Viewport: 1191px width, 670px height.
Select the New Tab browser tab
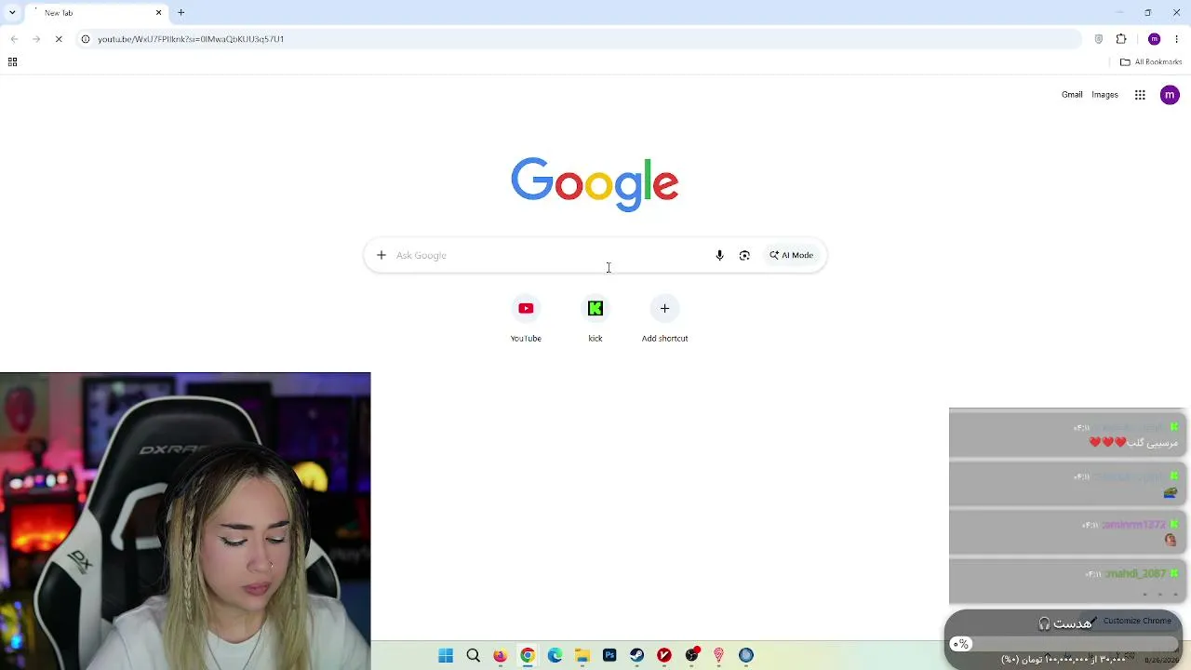pos(97,13)
